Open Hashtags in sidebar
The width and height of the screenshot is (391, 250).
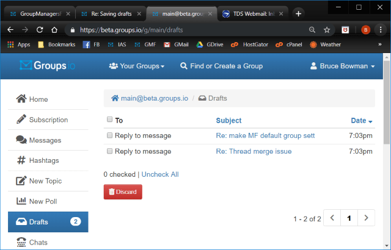click(48, 160)
